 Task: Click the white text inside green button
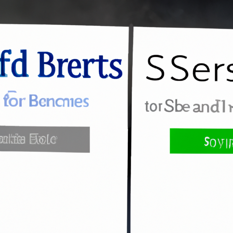pos(218,142)
